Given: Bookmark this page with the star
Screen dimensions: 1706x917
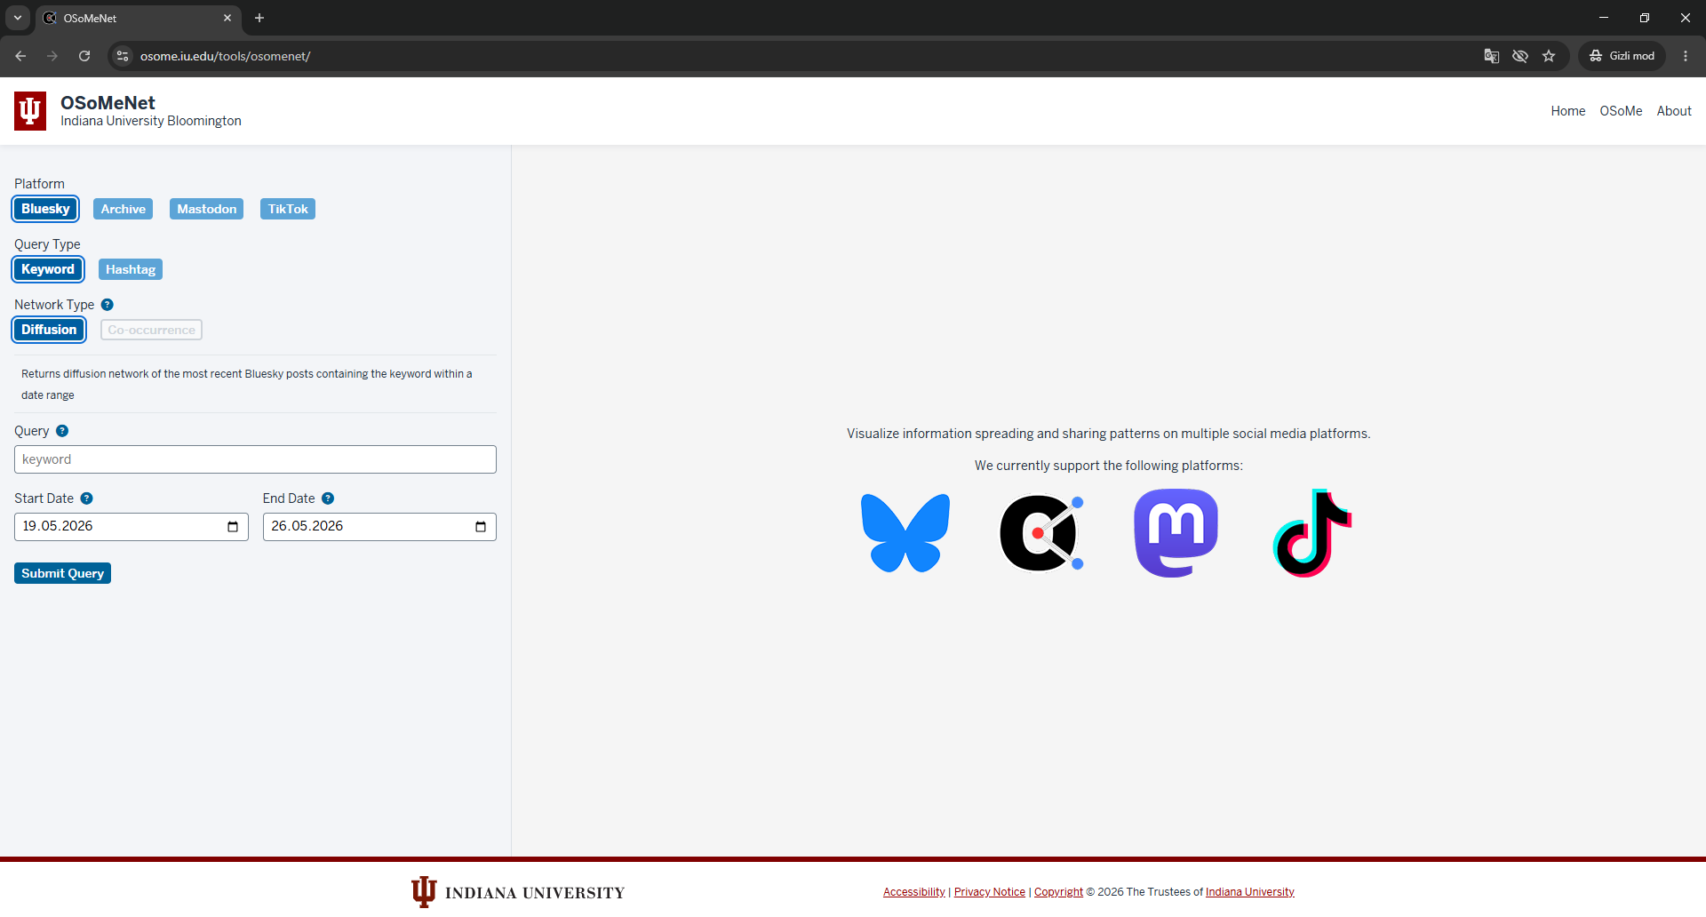Looking at the screenshot, I should (x=1549, y=56).
